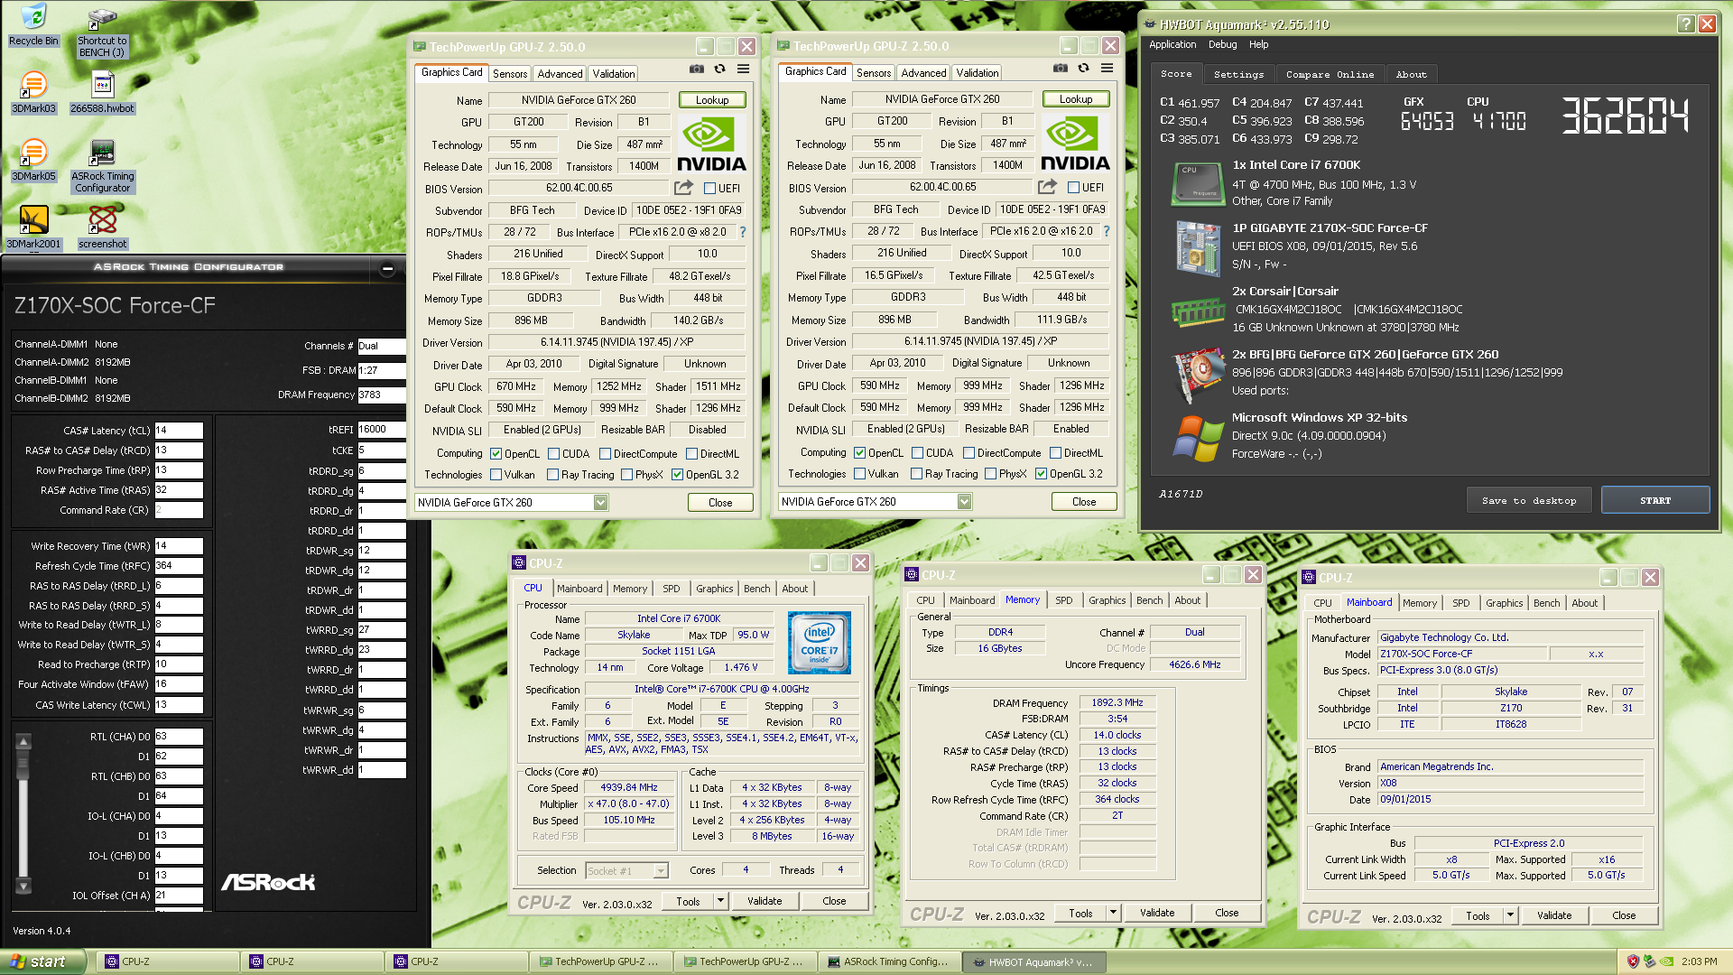The image size is (1733, 975).
Task: Click Validate in the CPU-Z CPU window
Action: [765, 901]
